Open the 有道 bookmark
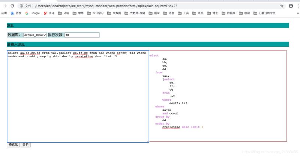 tap(49, 13)
